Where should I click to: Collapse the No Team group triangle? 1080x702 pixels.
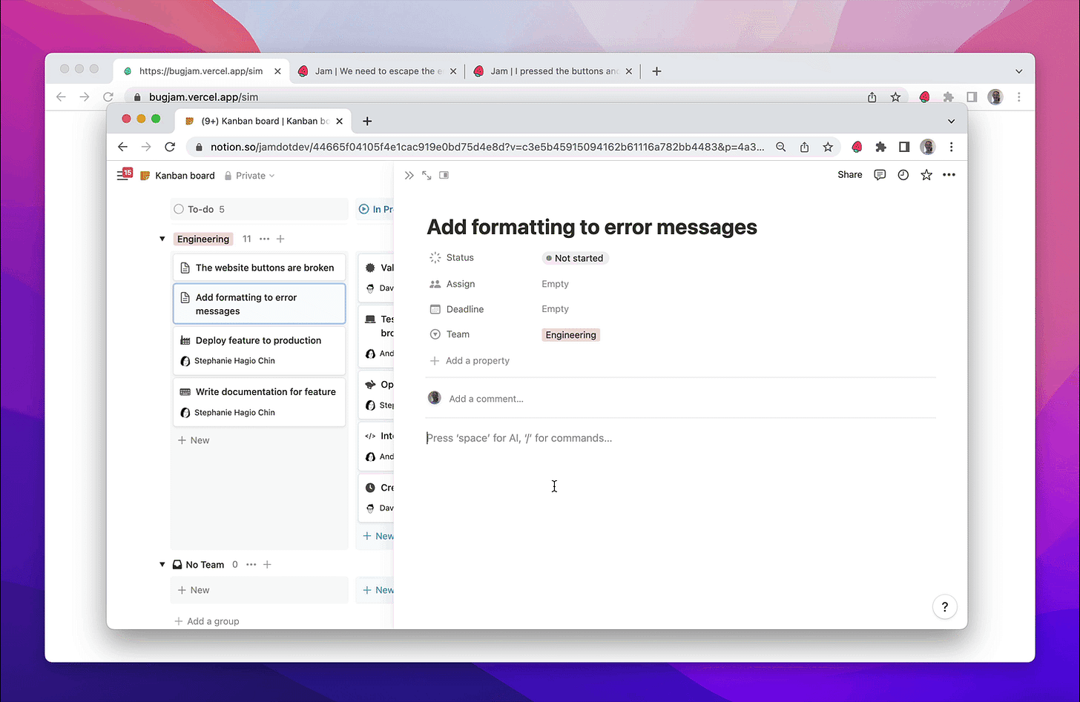162,565
